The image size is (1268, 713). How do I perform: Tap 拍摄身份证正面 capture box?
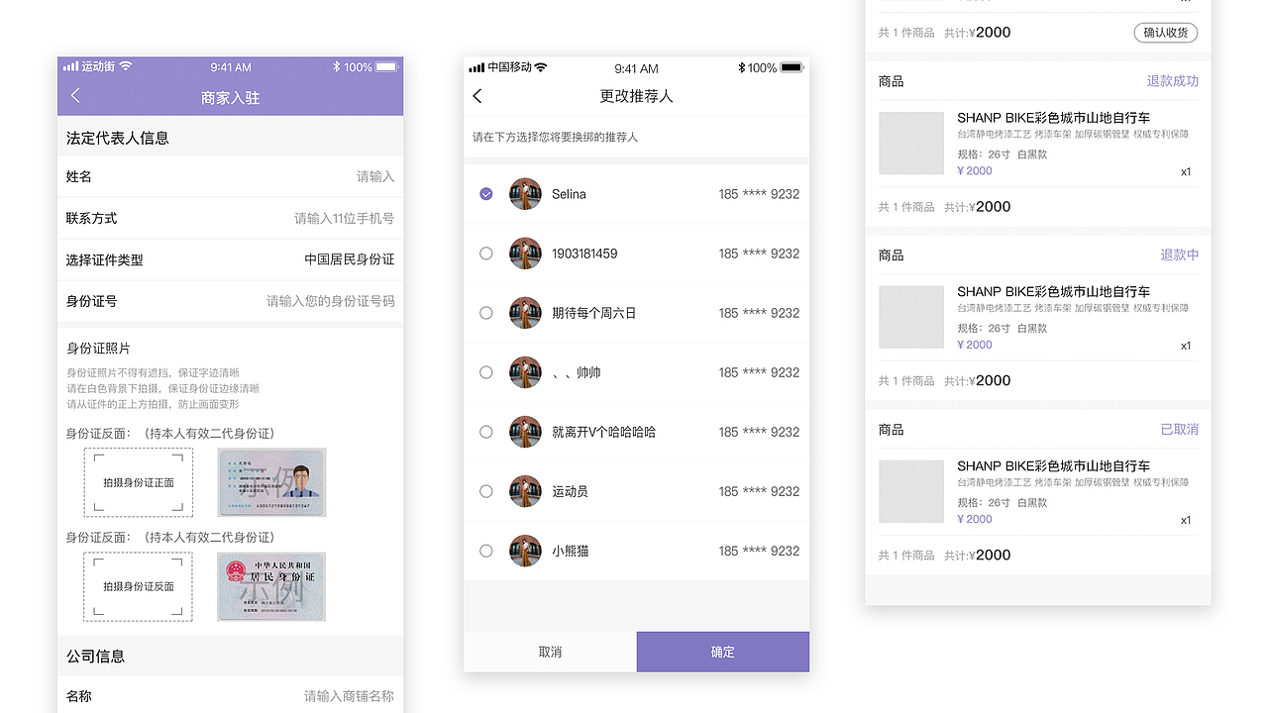click(x=139, y=482)
